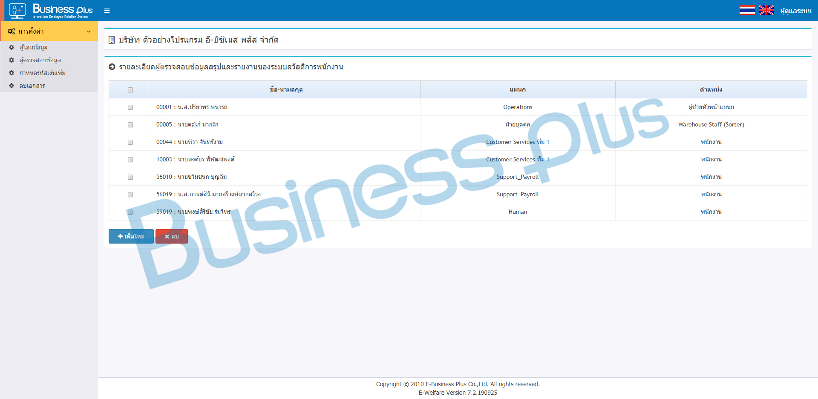Screen dimensions: 818x399
Task: Check the row for employee 59019
Action: pos(130,212)
